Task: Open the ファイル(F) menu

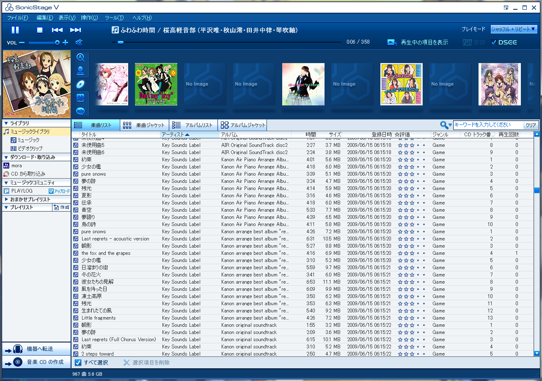Action: coord(17,18)
